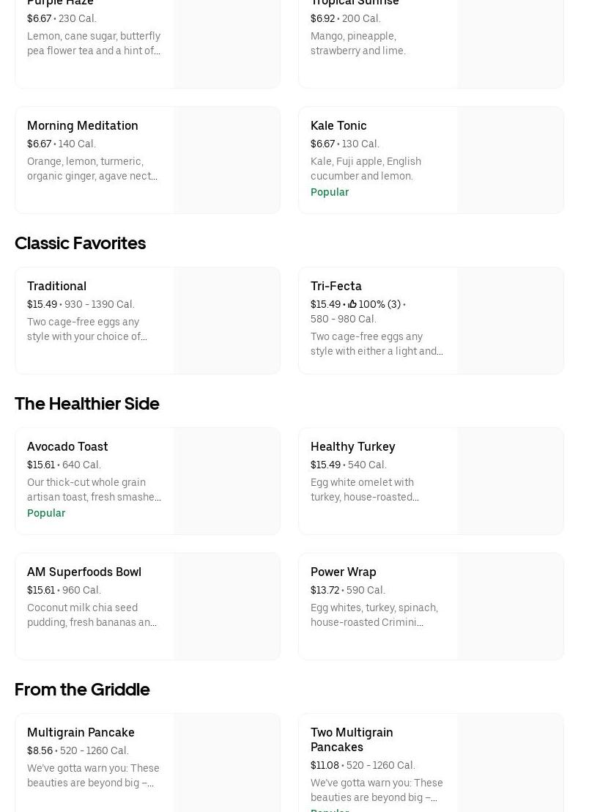Open the Avocado Toast item
The image size is (589, 812).
[67, 446]
